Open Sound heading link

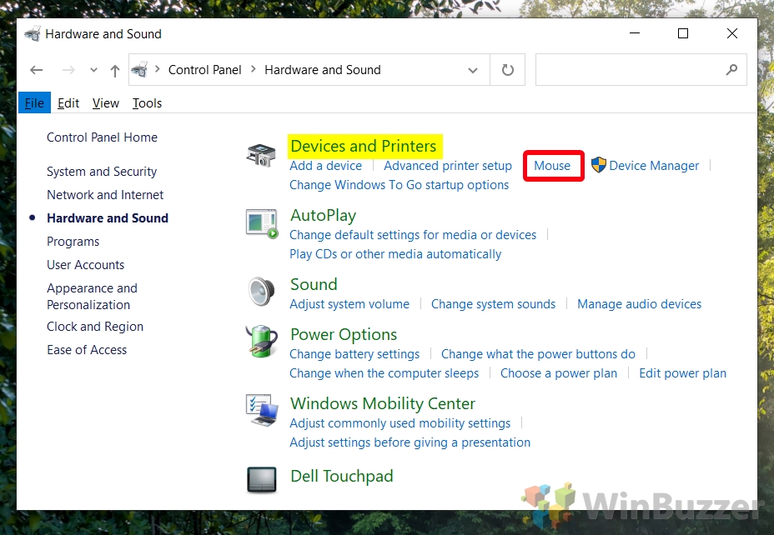(x=314, y=284)
